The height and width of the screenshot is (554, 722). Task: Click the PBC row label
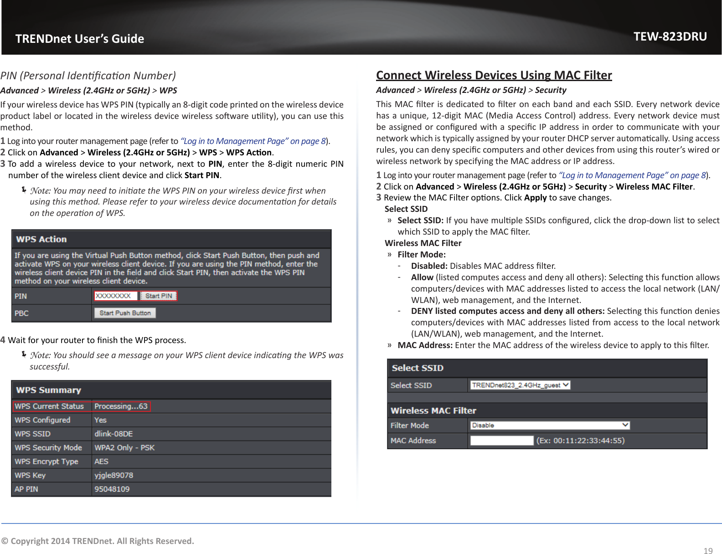pyautogui.click(x=21, y=313)
